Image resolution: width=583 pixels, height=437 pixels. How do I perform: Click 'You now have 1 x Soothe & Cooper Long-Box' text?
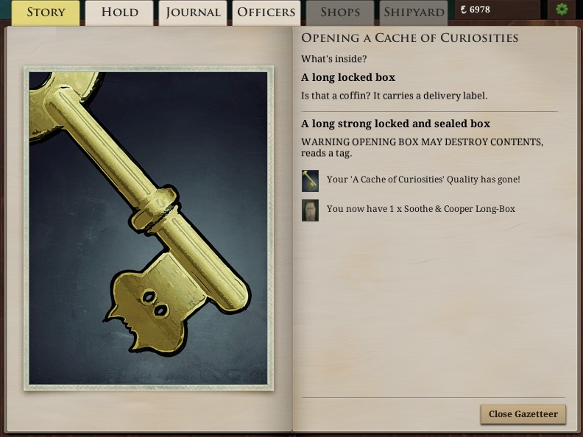pyautogui.click(x=421, y=209)
